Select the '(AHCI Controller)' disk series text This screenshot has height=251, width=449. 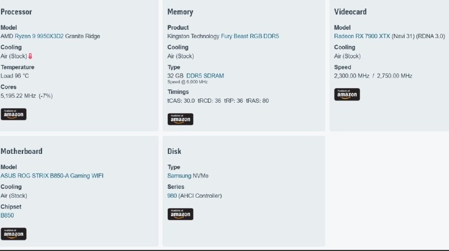coord(200,196)
